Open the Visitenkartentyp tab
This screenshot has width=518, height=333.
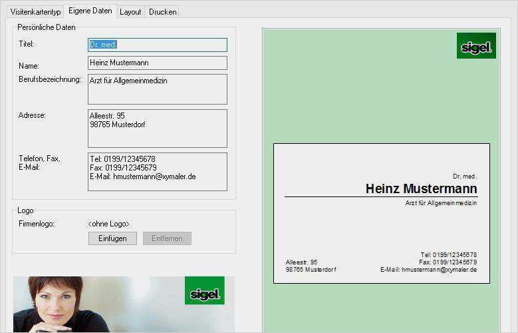35,12
